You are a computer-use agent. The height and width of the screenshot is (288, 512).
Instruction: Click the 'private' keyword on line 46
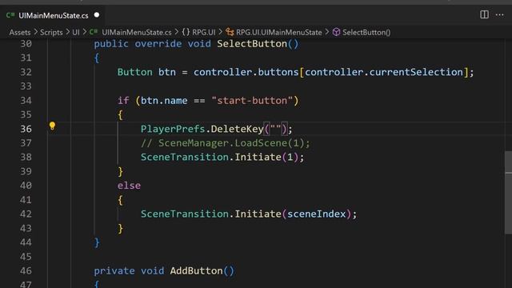[114, 270]
